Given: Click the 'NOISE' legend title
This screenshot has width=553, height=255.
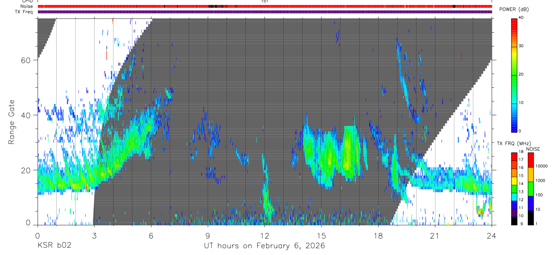Looking at the screenshot, I should coord(533,149).
